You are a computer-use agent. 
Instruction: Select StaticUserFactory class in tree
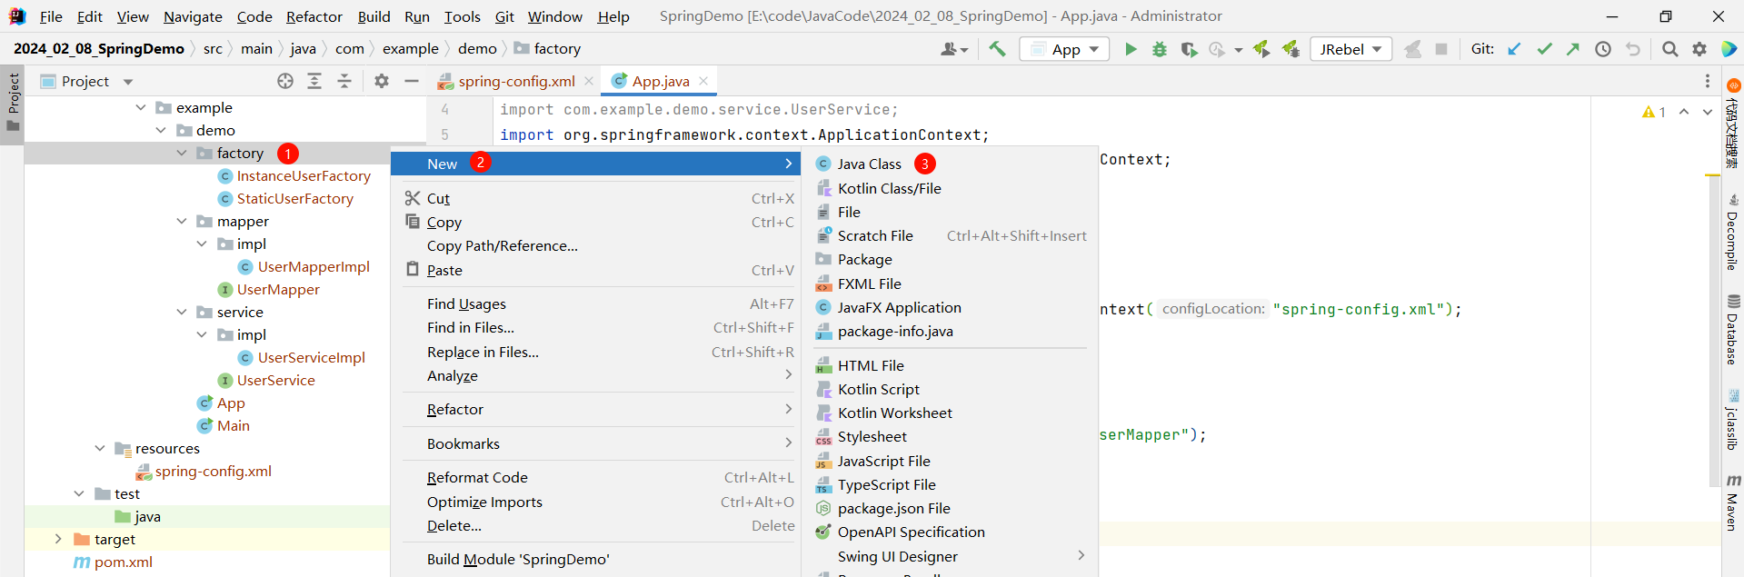pyautogui.click(x=294, y=198)
